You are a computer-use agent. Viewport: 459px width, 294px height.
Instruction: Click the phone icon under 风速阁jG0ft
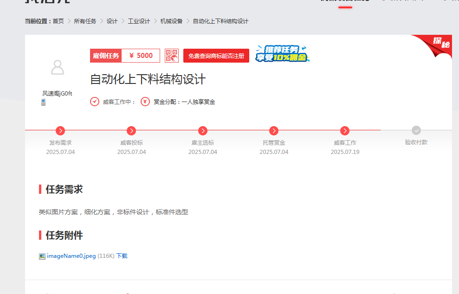43,101
